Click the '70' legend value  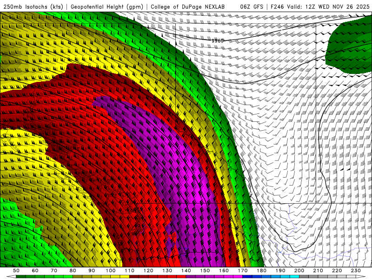(x=54, y=271)
